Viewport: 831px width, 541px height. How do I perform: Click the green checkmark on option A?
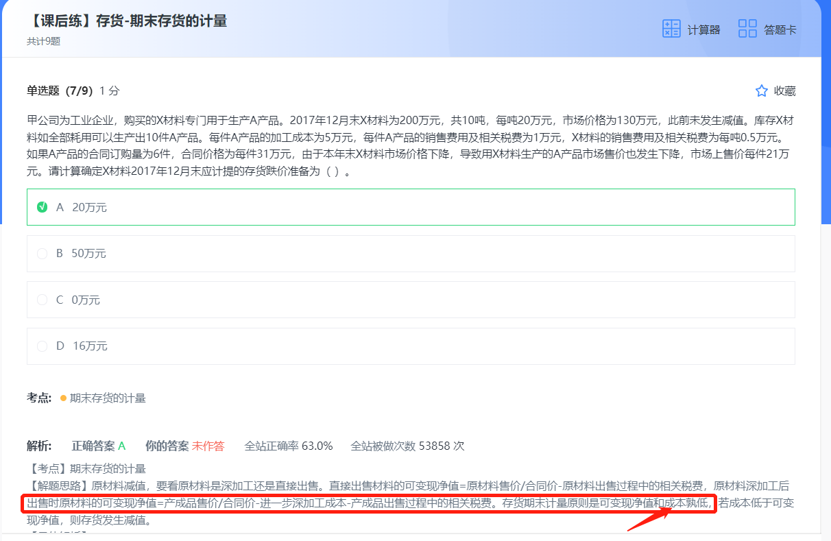pos(43,207)
